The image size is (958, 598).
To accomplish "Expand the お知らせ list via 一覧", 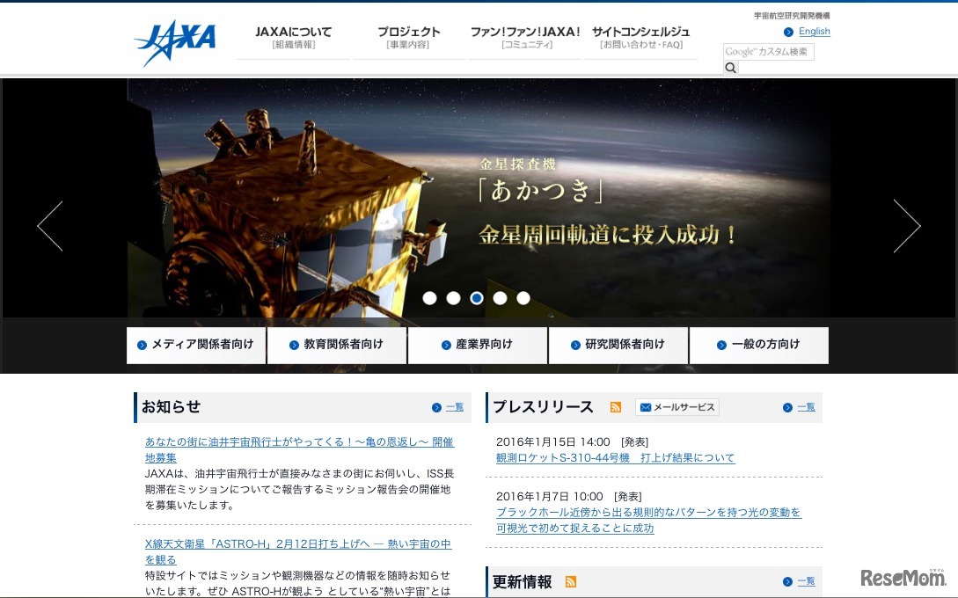I will tap(449, 407).
